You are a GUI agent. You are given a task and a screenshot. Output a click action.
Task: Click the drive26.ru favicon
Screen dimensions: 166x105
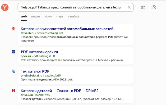pos(13,29)
